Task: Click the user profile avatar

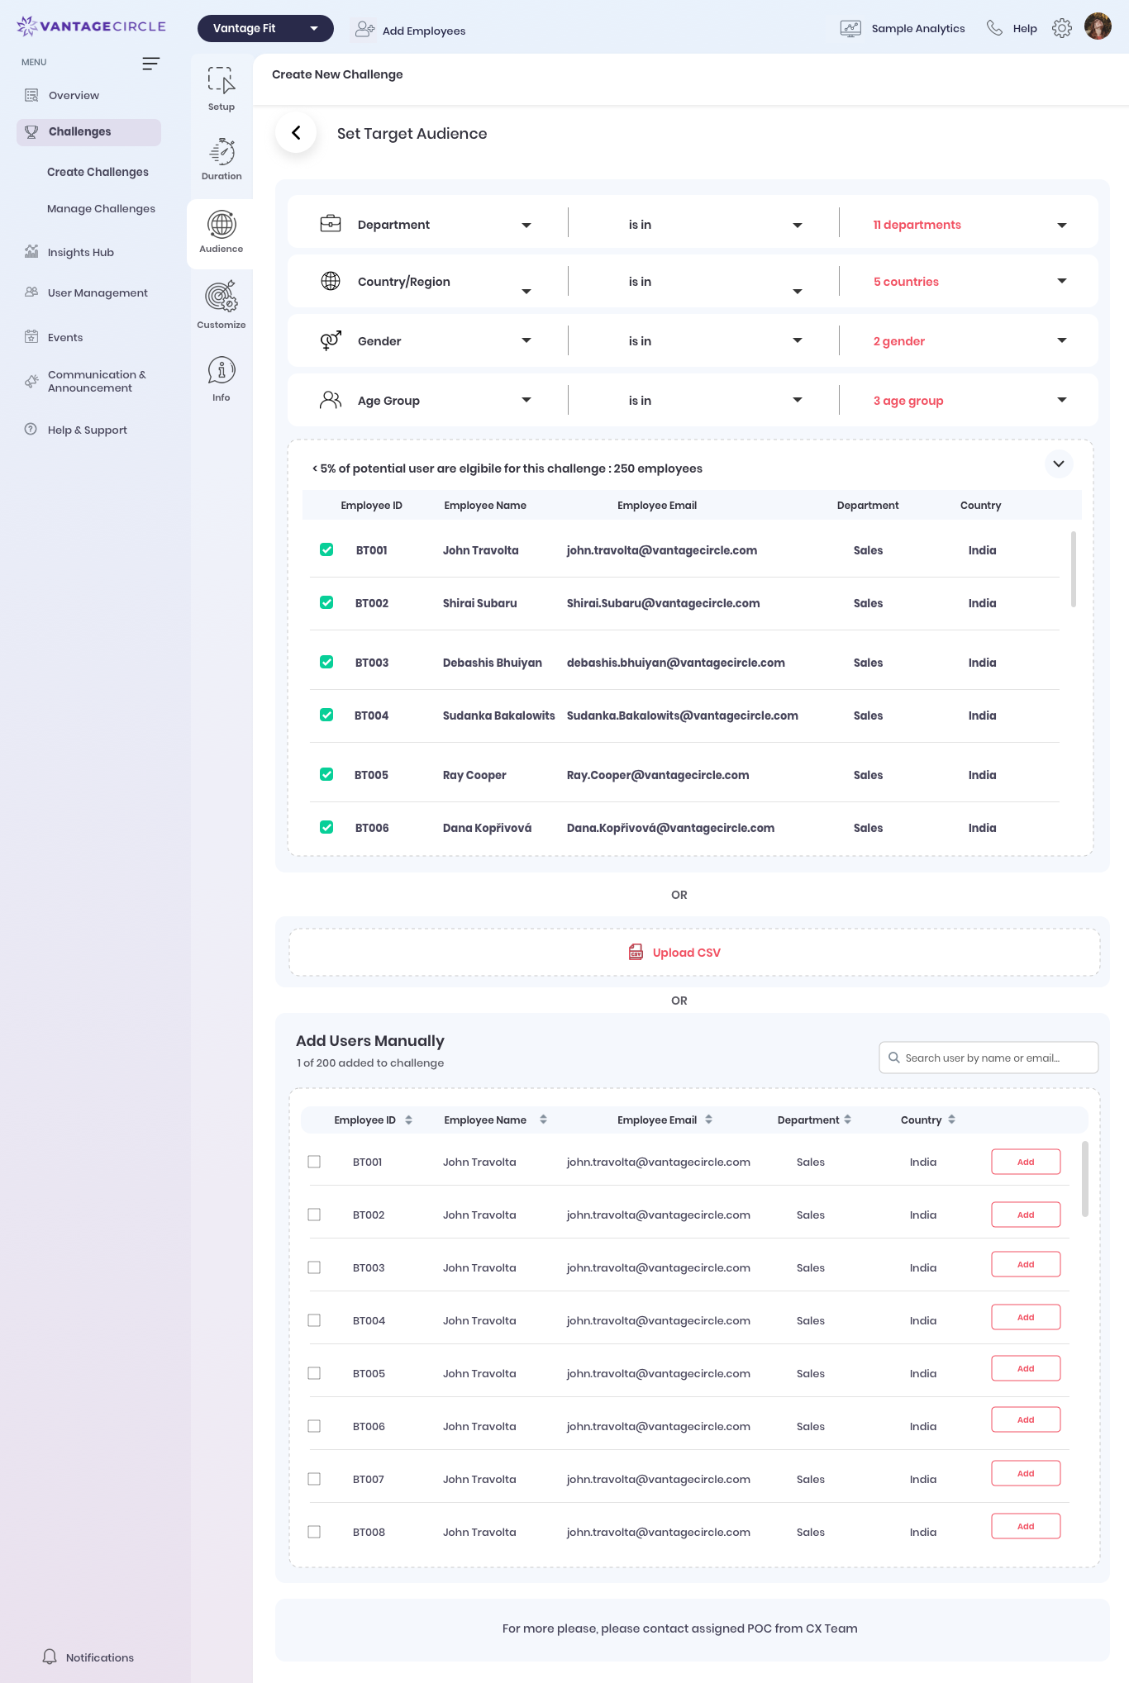Action: tap(1098, 27)
